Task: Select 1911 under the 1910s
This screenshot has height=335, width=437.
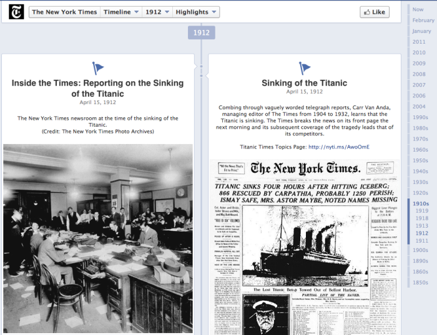Action: tap(422, 241)
